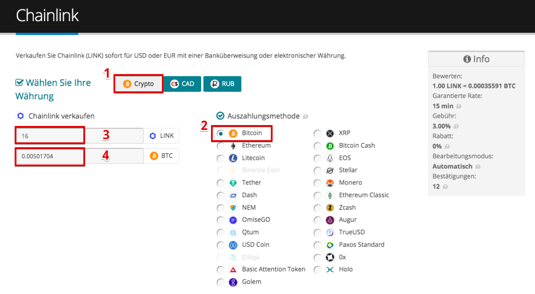The image size is (535, 294).
Task: Click the Chainlink page title
Action: [47, 16]
